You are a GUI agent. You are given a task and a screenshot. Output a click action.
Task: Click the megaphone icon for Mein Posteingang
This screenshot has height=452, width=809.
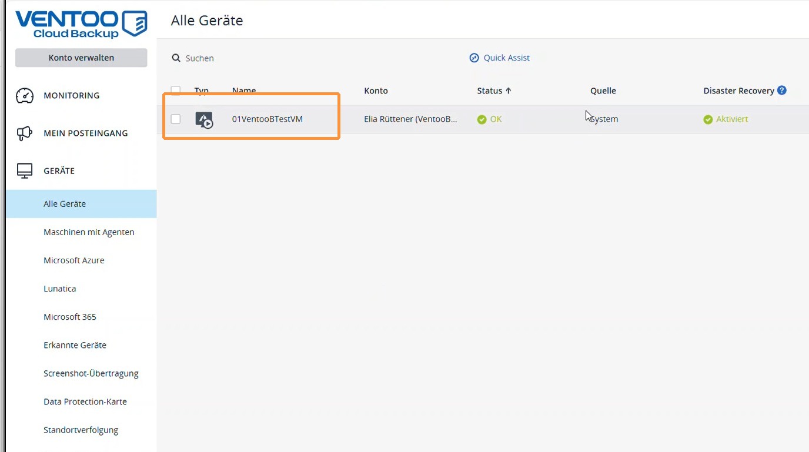point(24,133)
